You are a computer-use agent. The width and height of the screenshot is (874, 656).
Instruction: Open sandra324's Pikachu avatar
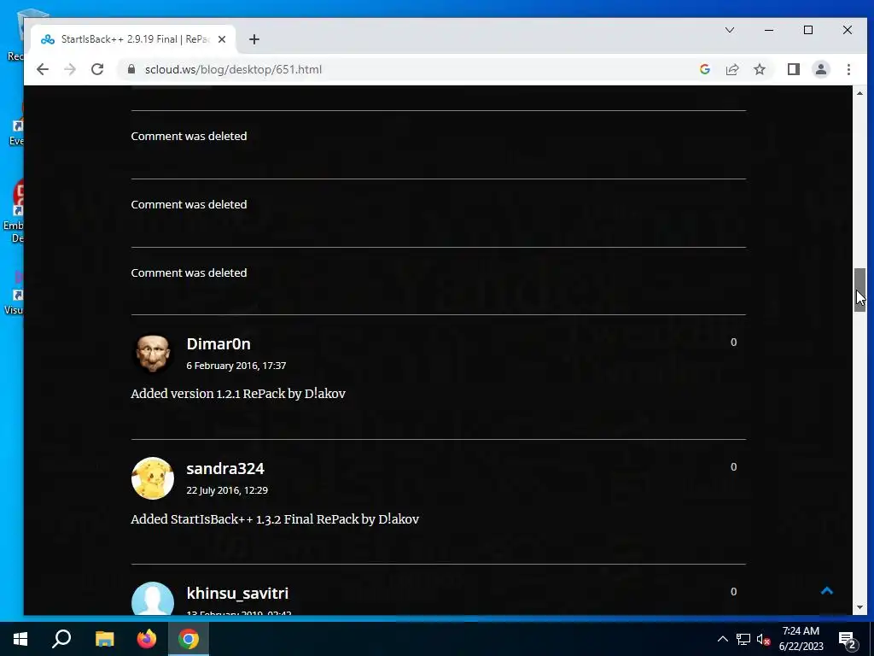coord(152,478)
